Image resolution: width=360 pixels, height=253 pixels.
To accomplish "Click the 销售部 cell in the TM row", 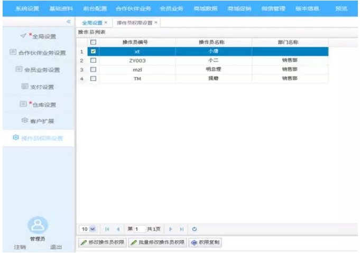I will tap(290, 79).
